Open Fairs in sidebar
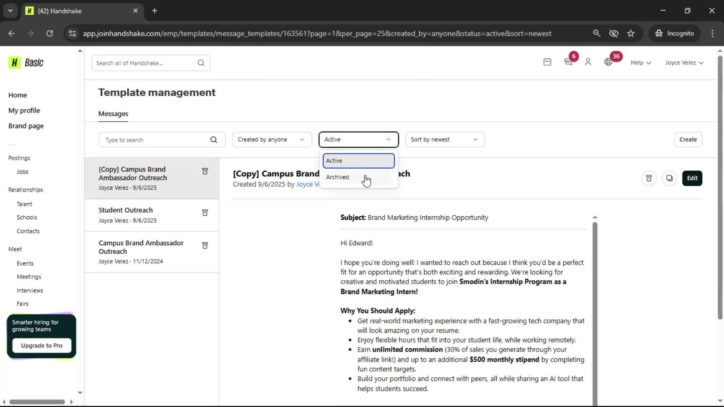 pyautogui.click(x=22, y=304)
